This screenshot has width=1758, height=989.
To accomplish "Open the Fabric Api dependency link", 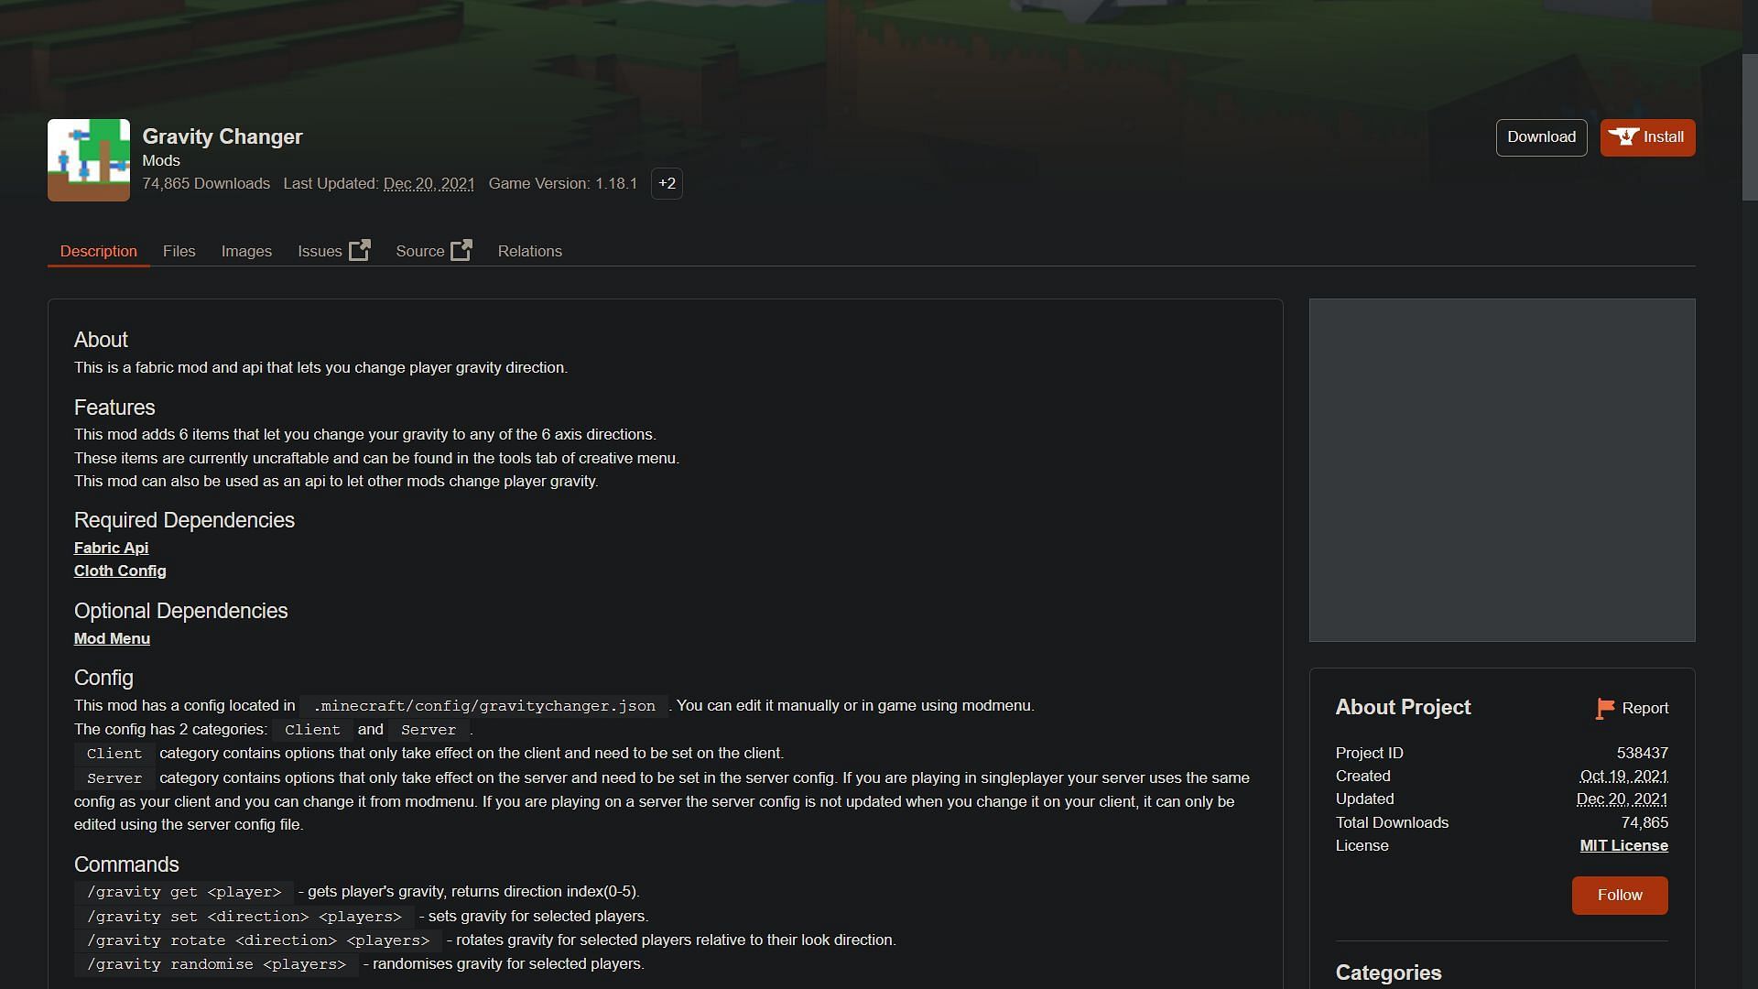I will [110, 547].
